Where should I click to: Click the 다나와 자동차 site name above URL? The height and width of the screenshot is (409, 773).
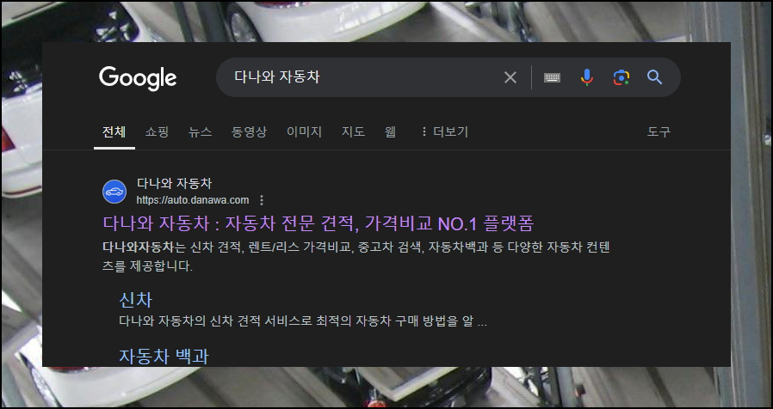(x=174, y=184)
